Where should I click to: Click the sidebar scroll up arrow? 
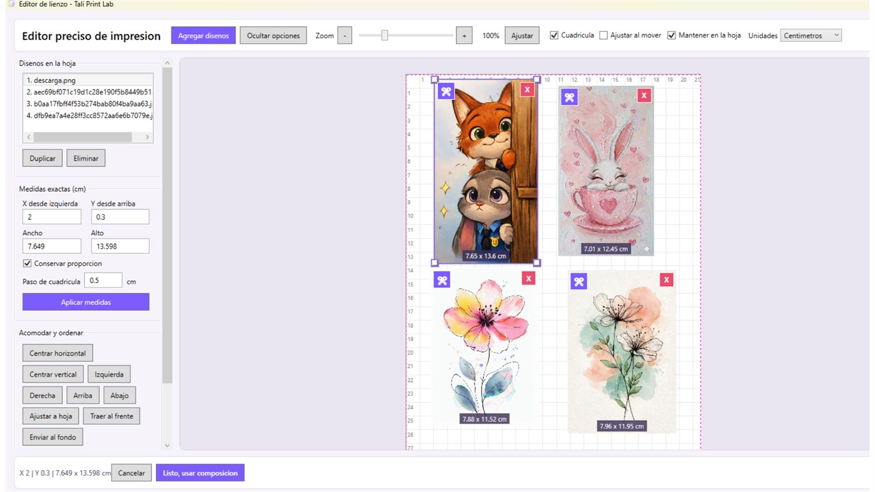tap(167, 63)
